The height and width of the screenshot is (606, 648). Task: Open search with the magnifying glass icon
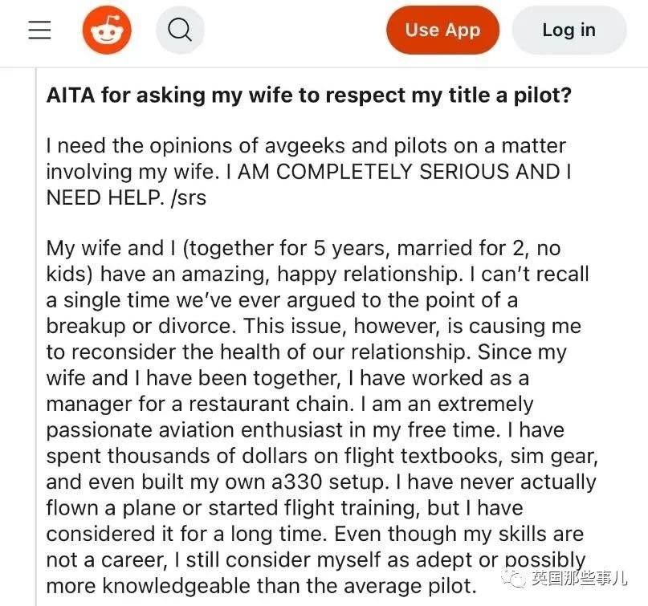[x=180, y=31]
